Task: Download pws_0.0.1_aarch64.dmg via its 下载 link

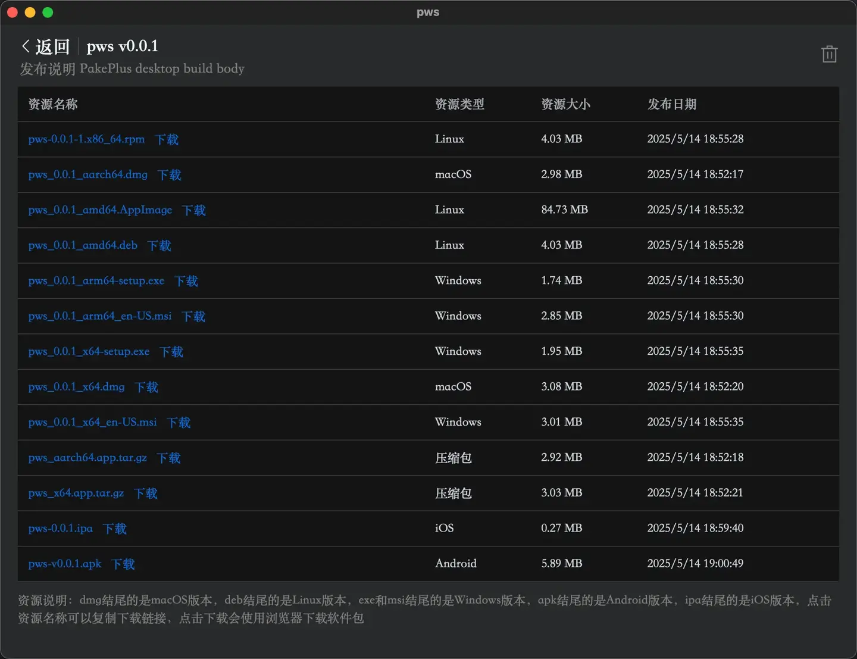Action: click(x=168, y=174)
